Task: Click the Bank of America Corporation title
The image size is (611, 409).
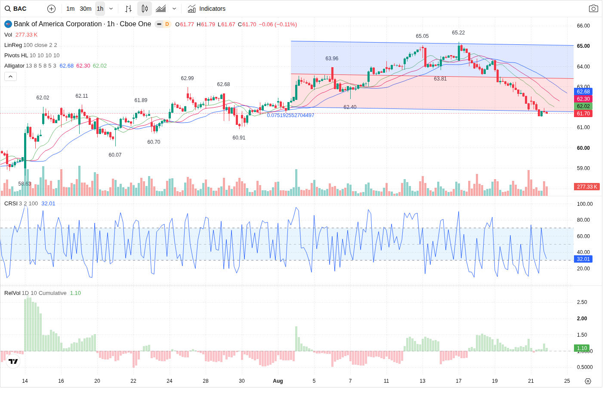Action: pyautogui.click(x=58, y=24)
